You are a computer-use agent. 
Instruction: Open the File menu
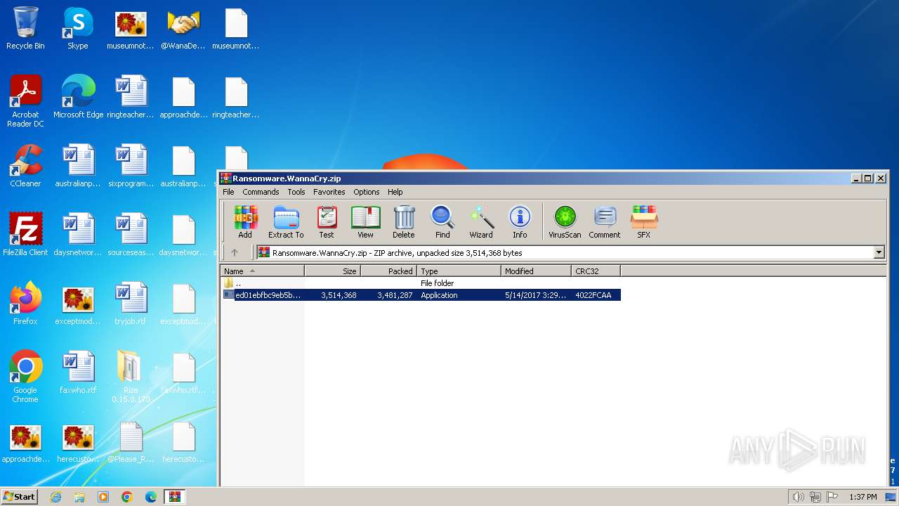tap(228, 192)
